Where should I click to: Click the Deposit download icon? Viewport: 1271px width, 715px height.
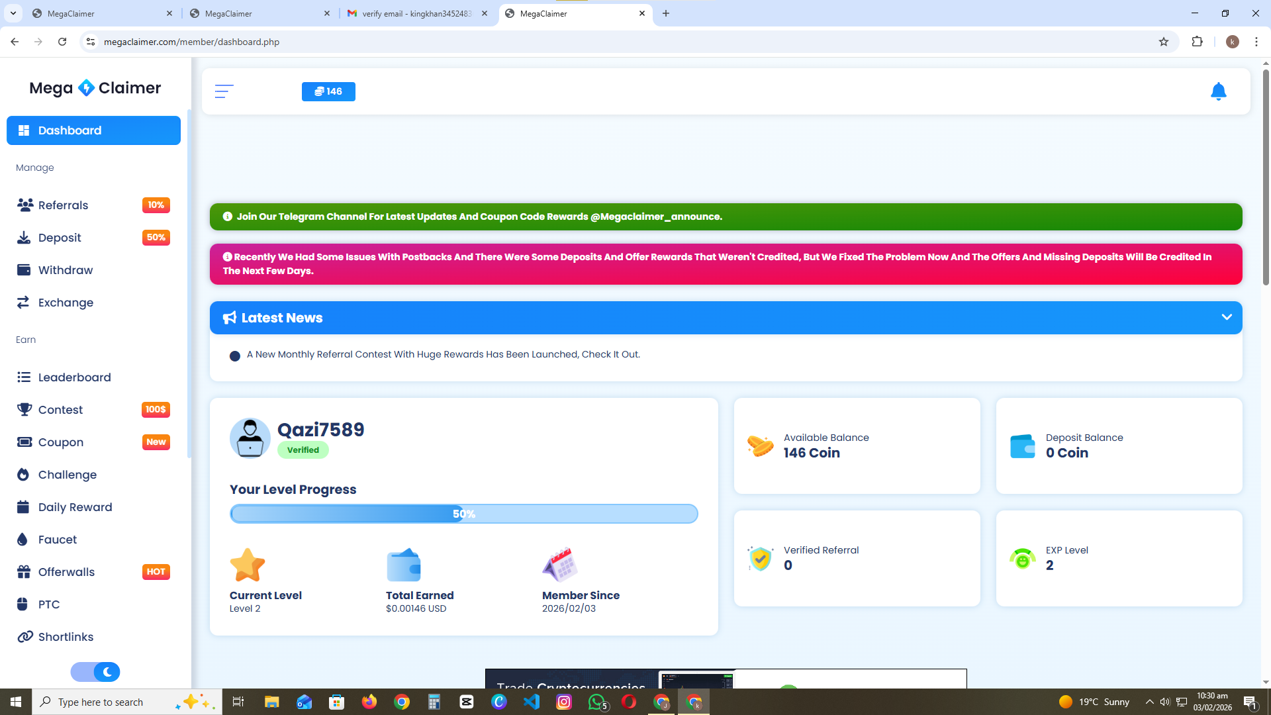point(24,238)
